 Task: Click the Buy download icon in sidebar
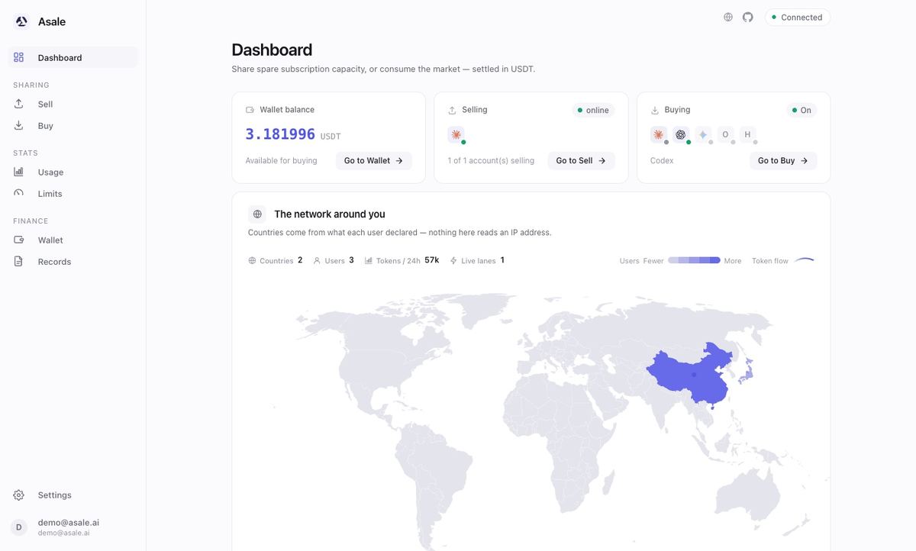[19, 125]
